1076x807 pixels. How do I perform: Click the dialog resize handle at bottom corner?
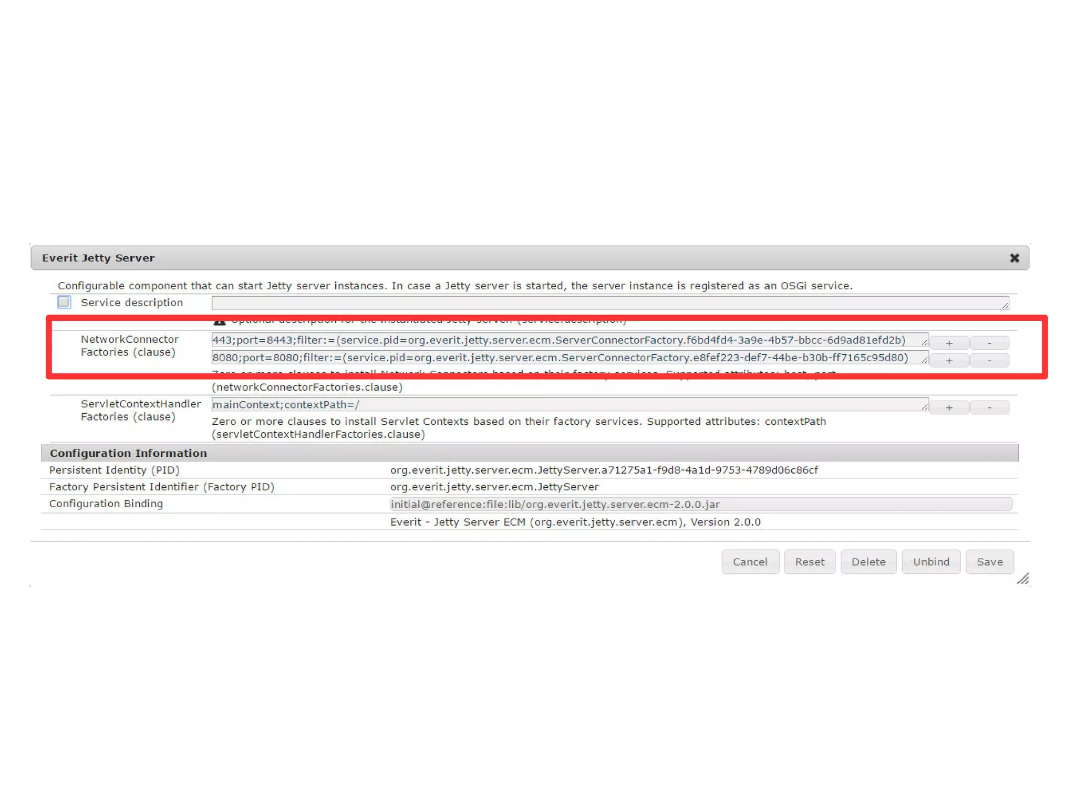(1023, 579)
